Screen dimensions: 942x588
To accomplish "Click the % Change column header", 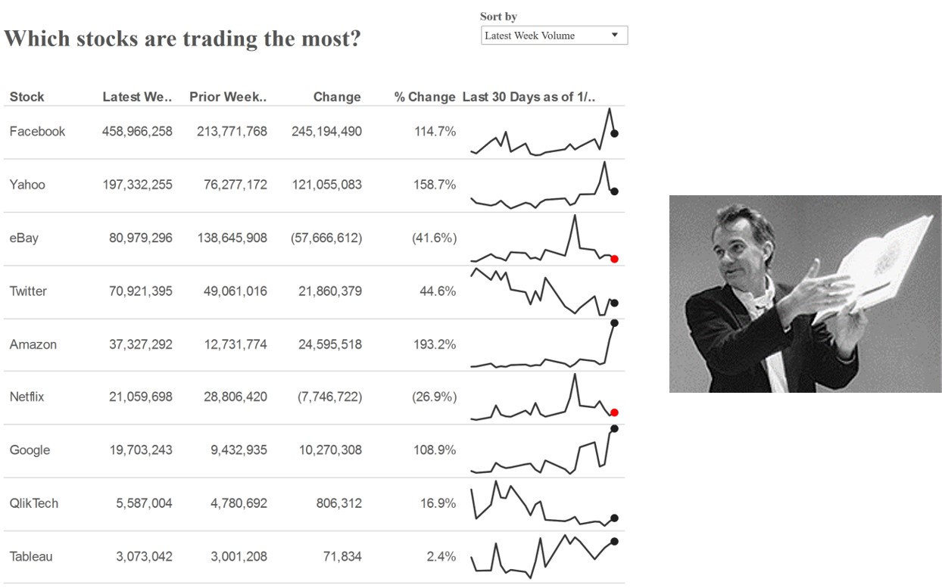I will (424, 97).
